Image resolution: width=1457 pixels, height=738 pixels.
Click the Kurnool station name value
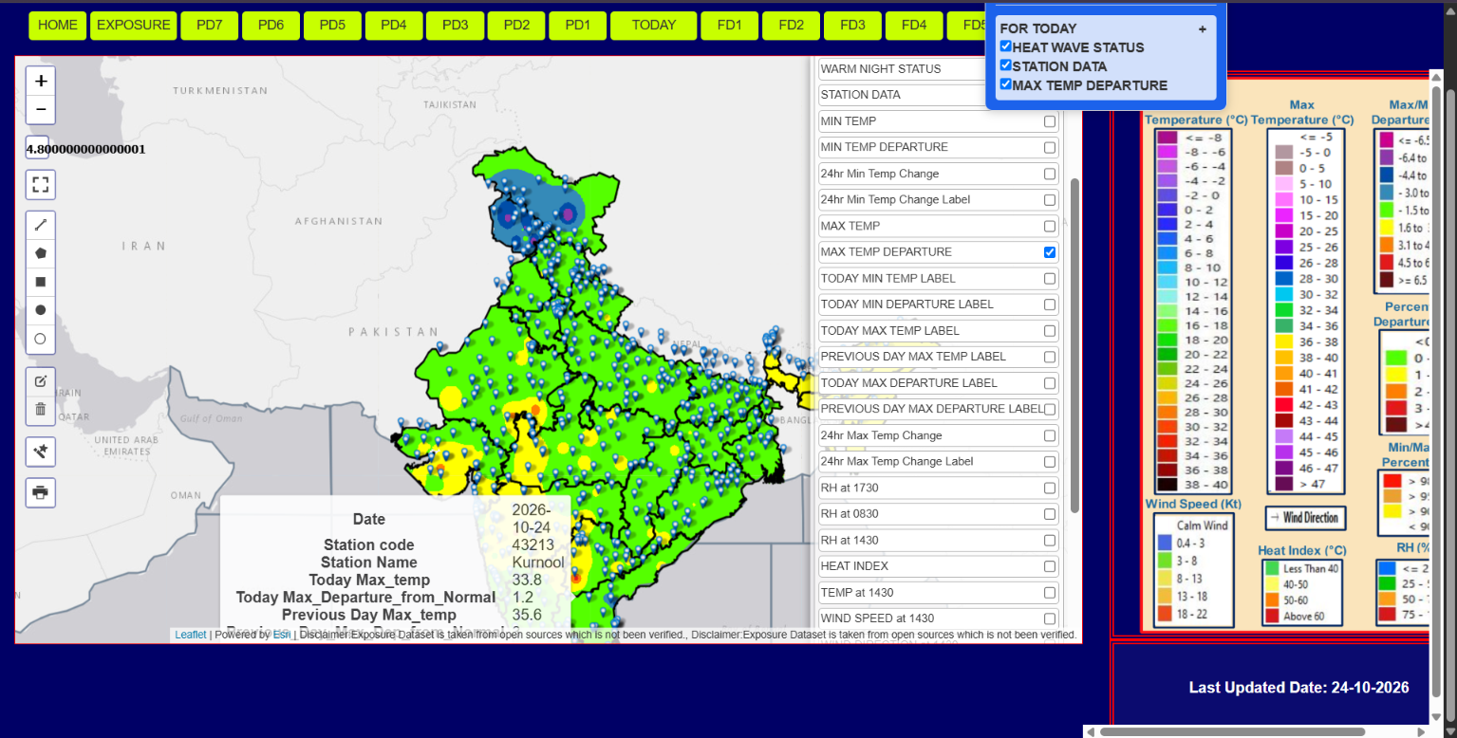(x=538, y=563)
